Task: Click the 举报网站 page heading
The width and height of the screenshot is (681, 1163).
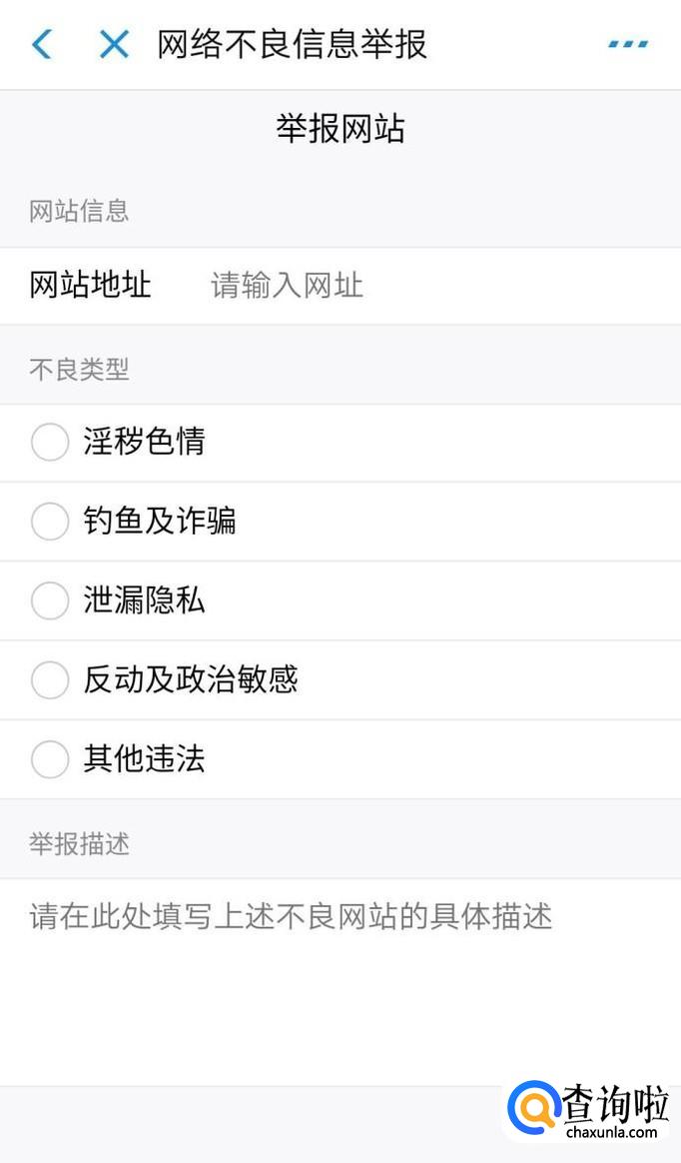Action: point(340,129)
